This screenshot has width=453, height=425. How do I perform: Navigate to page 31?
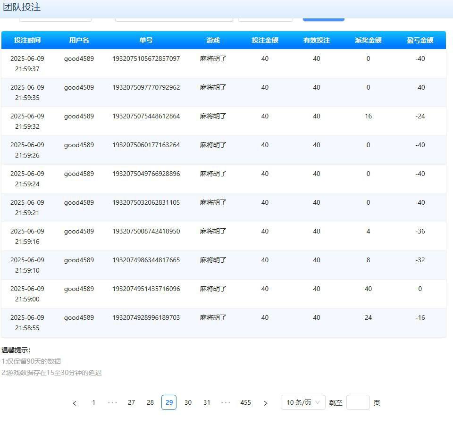pyautogui.click(x=207, y=402)
